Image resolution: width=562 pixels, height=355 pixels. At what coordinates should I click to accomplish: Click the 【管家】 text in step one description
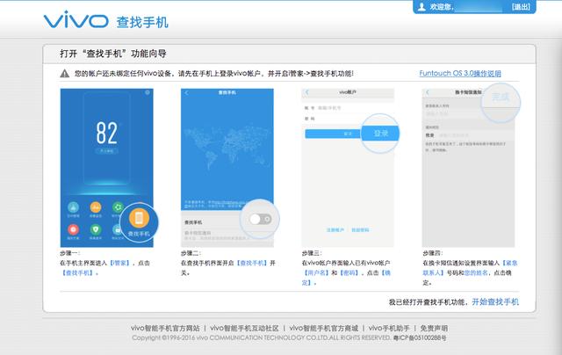pos(119,263)
